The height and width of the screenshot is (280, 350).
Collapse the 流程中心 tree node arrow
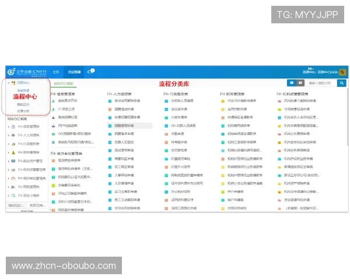(9, 83)
